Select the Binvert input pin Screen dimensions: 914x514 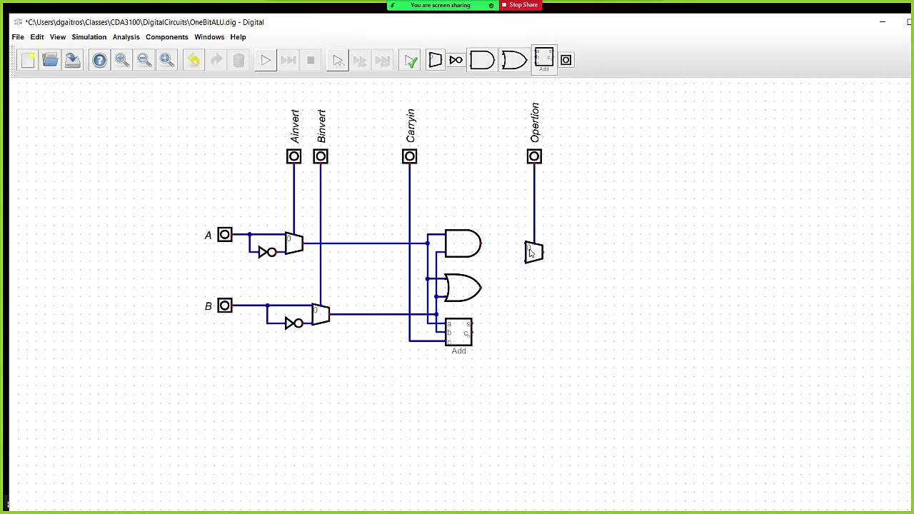pos(321,156)
